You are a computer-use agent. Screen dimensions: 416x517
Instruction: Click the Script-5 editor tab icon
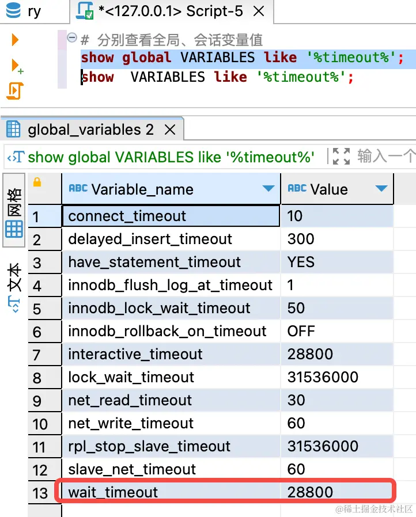click(x=85, y=10)
